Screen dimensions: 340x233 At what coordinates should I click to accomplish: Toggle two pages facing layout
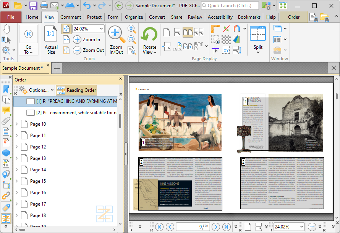click(x=188, y=32)
